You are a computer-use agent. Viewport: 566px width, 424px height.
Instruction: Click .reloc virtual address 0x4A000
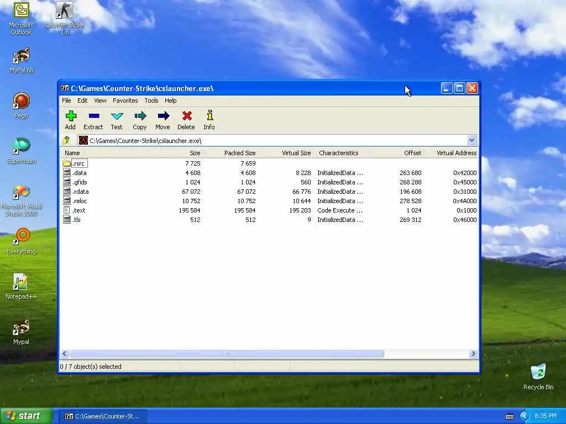[x=465, y=201]
